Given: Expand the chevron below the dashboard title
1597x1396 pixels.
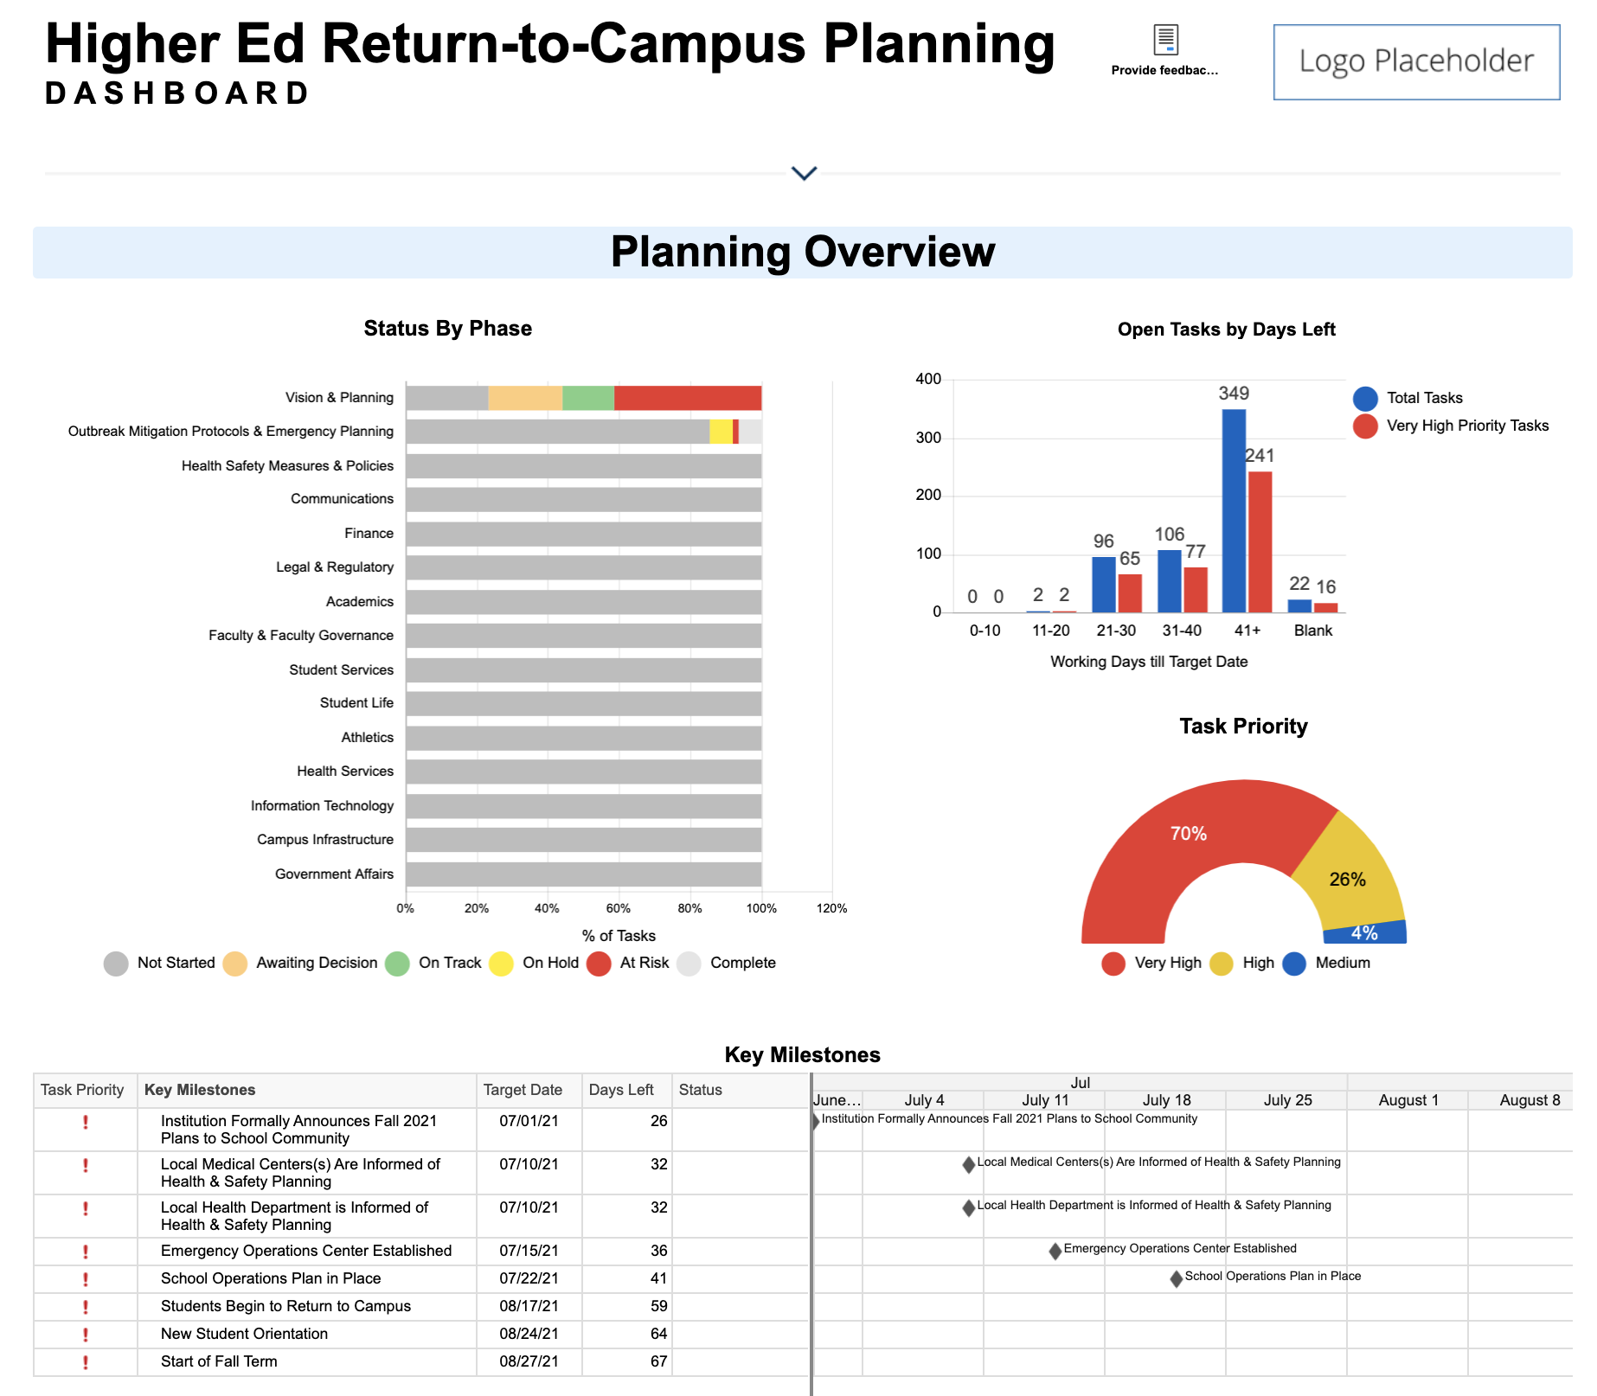Looking at the screenshot, I should click(804, 174).
